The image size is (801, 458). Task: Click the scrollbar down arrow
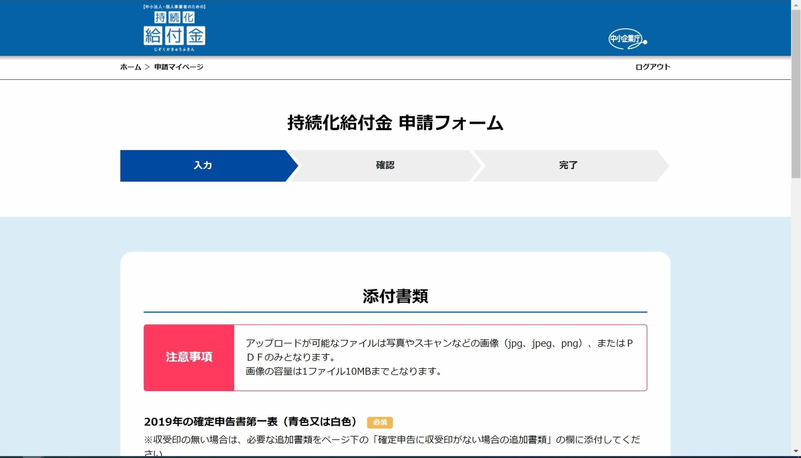click(796, 451)
